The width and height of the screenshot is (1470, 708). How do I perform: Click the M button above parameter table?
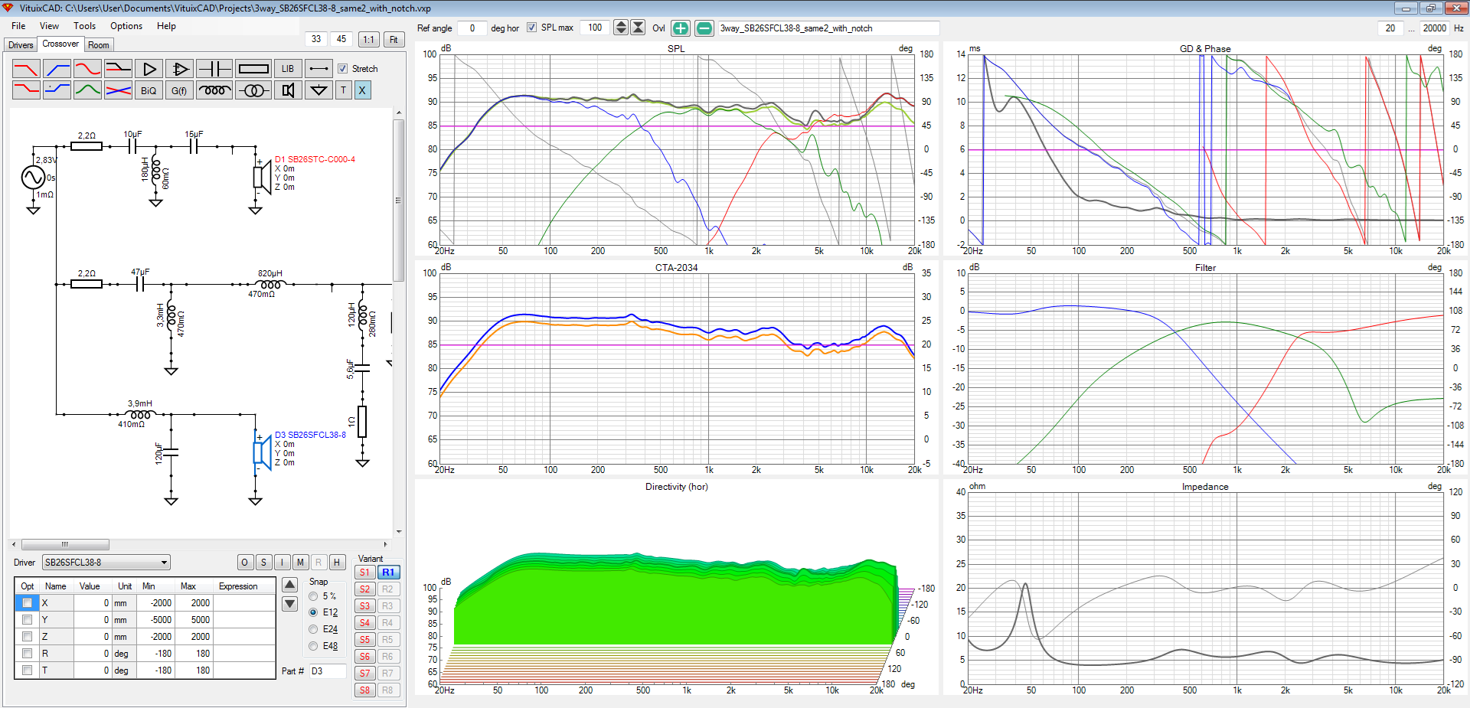click(x=300, y=563)
